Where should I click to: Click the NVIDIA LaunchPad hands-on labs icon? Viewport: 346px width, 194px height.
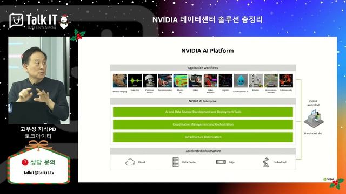point(314,119)
